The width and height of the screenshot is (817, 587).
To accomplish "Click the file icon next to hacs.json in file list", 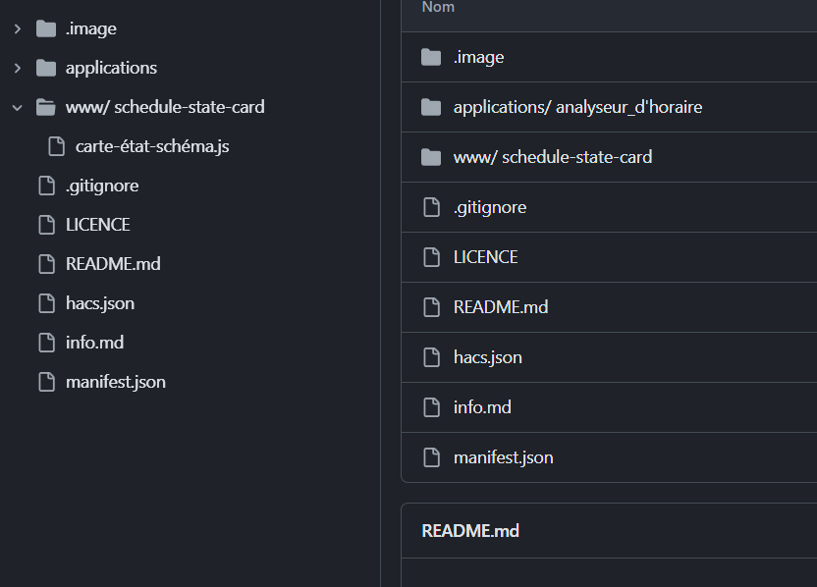I will pyautogui.click(x=431, y=357).
